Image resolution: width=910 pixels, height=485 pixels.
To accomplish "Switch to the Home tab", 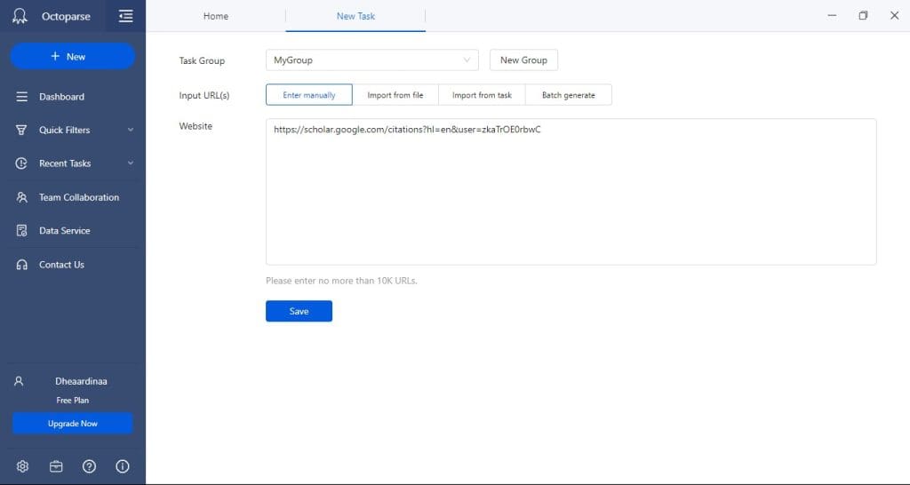I will tap(216, 16).
